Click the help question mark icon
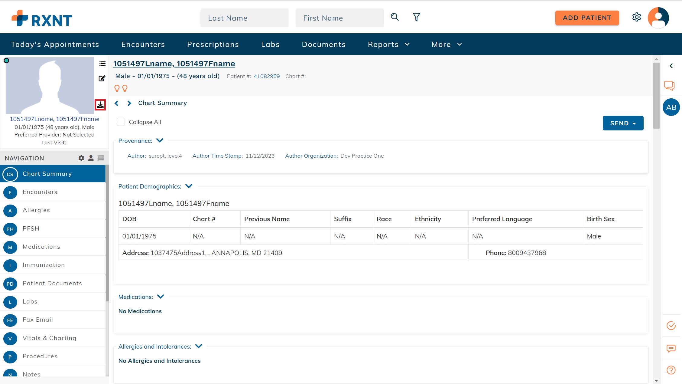 coord(671,370)
